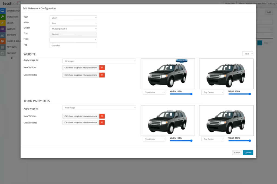Click Website used vehicle preview image
The height and width of the screenshot is (184, 277).
pos(226,74)
